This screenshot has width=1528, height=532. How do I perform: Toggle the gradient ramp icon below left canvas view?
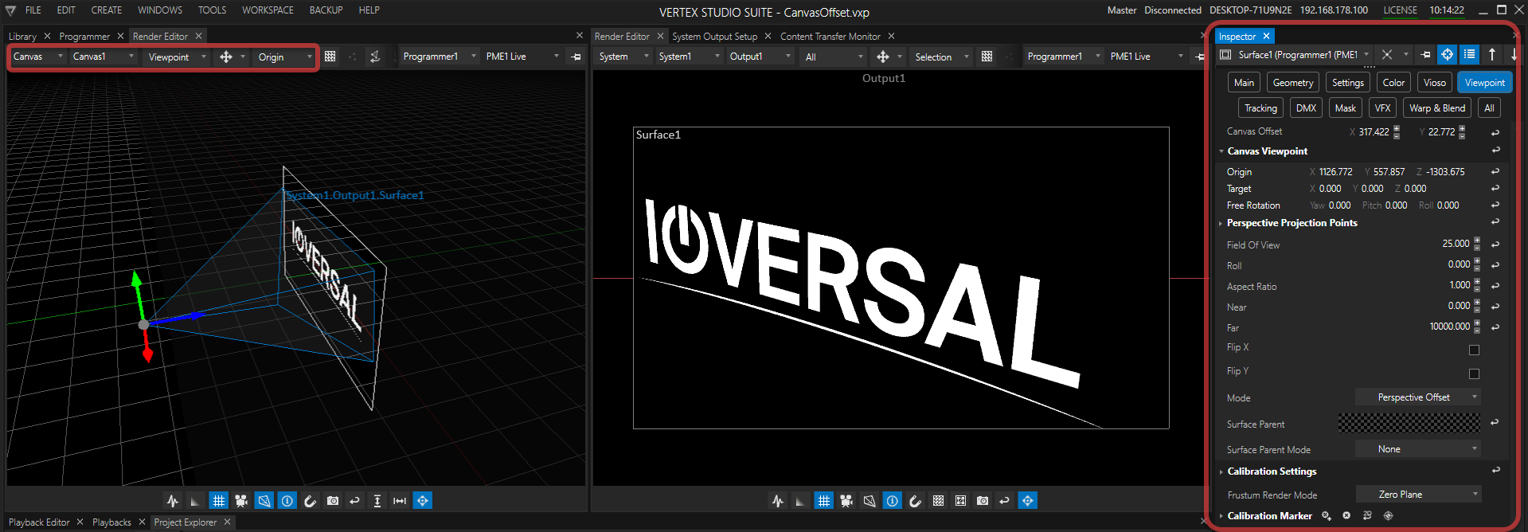pyautogui.click(x=195, y=501)
